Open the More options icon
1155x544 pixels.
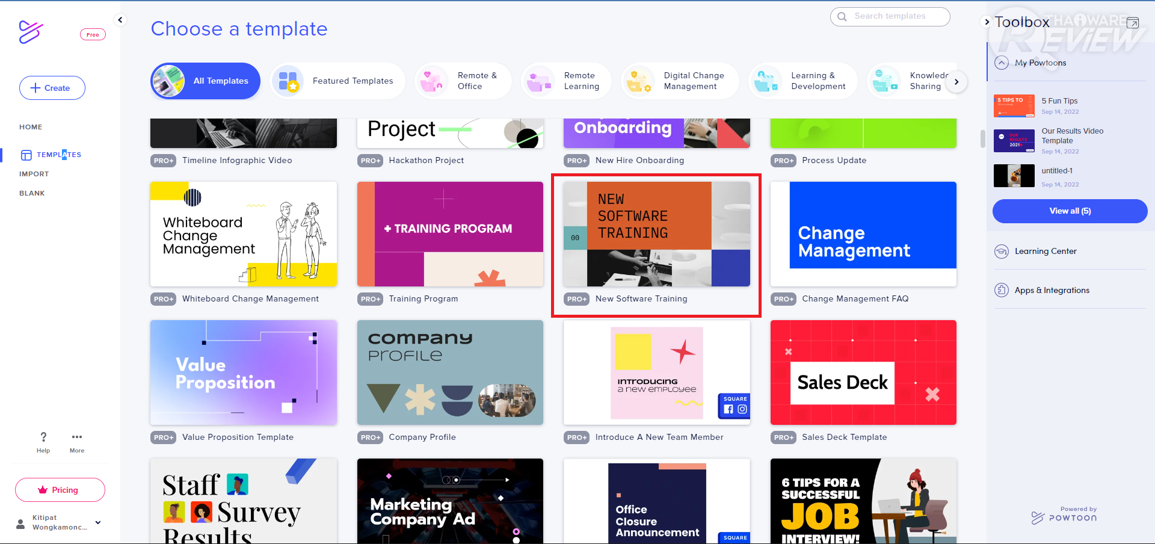77,437
